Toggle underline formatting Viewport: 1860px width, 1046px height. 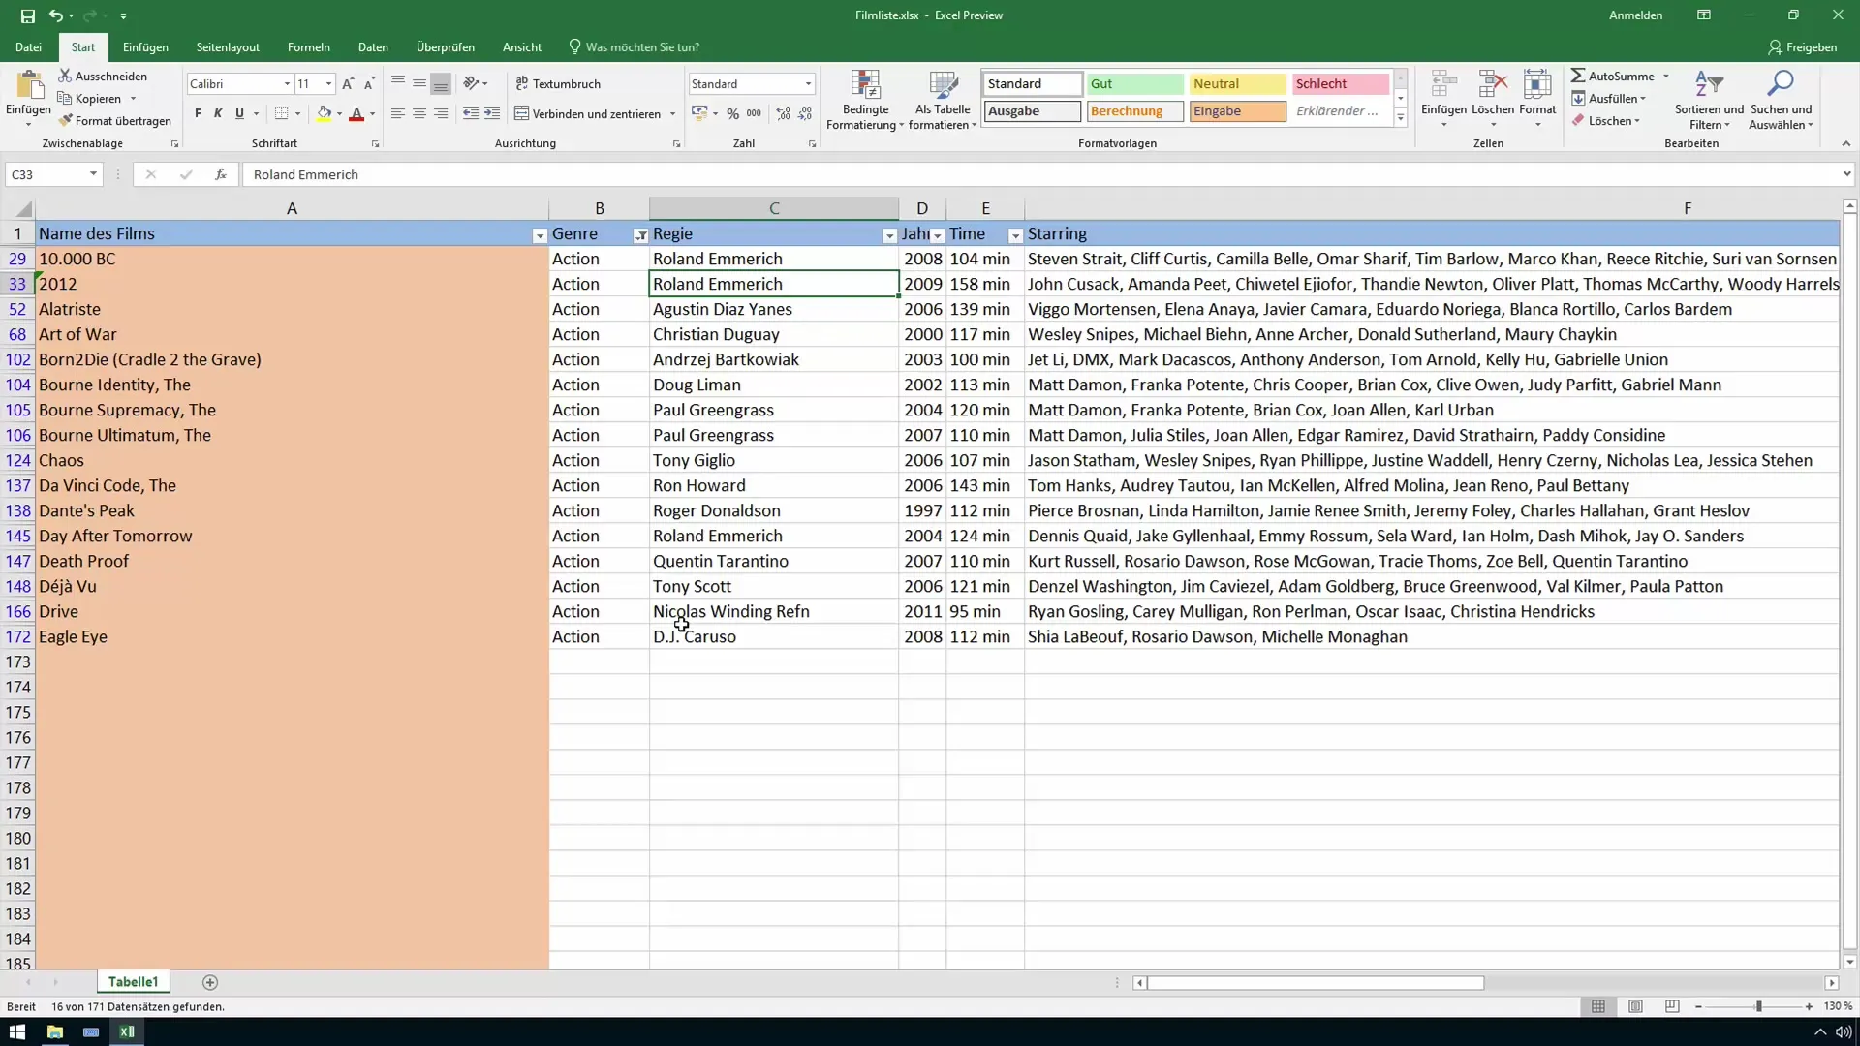pyautogui.click(x=239, y=113)
